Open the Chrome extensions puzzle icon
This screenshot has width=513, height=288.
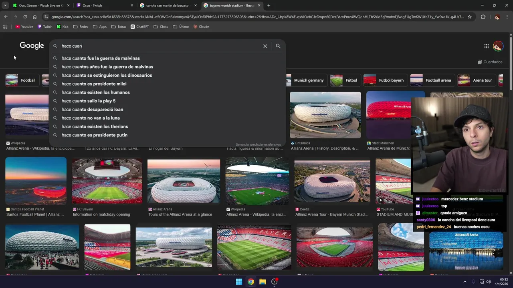(483, 17)
